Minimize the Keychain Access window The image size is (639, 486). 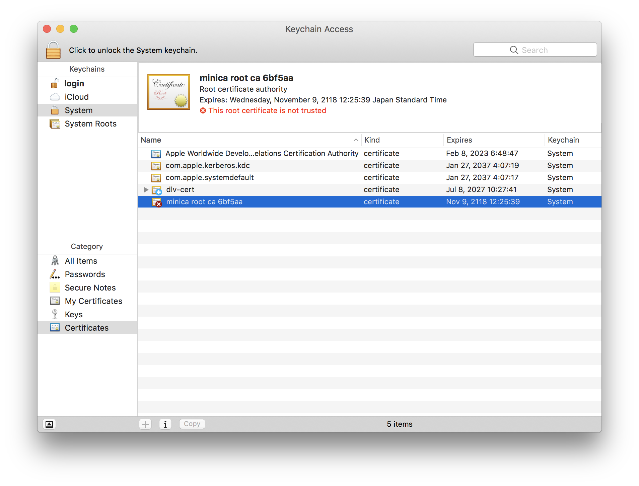coord(60,29)
